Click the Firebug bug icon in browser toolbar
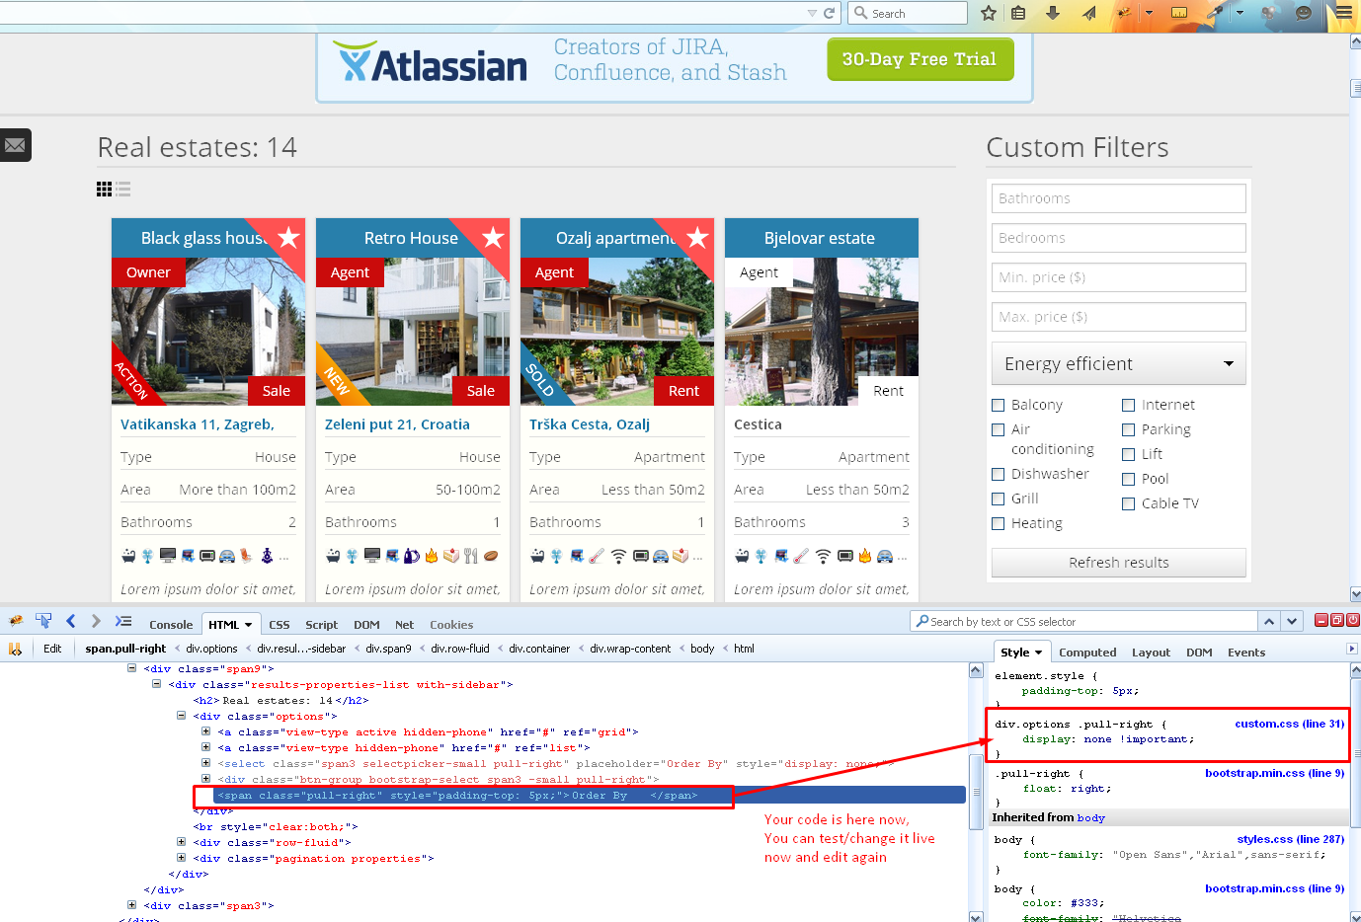The image size is (1361, 922). point(1123,13)
